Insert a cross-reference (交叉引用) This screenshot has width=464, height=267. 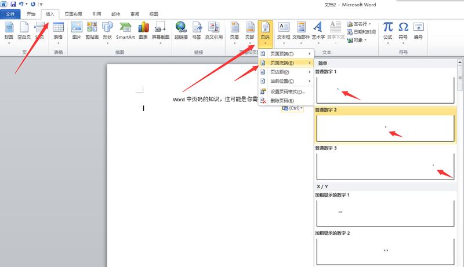coord(214,32)
